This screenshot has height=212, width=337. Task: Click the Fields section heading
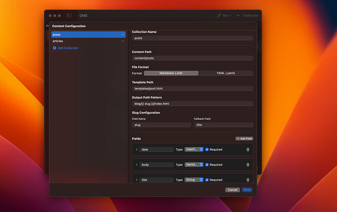pyautogui.click(x=136, y=139)
